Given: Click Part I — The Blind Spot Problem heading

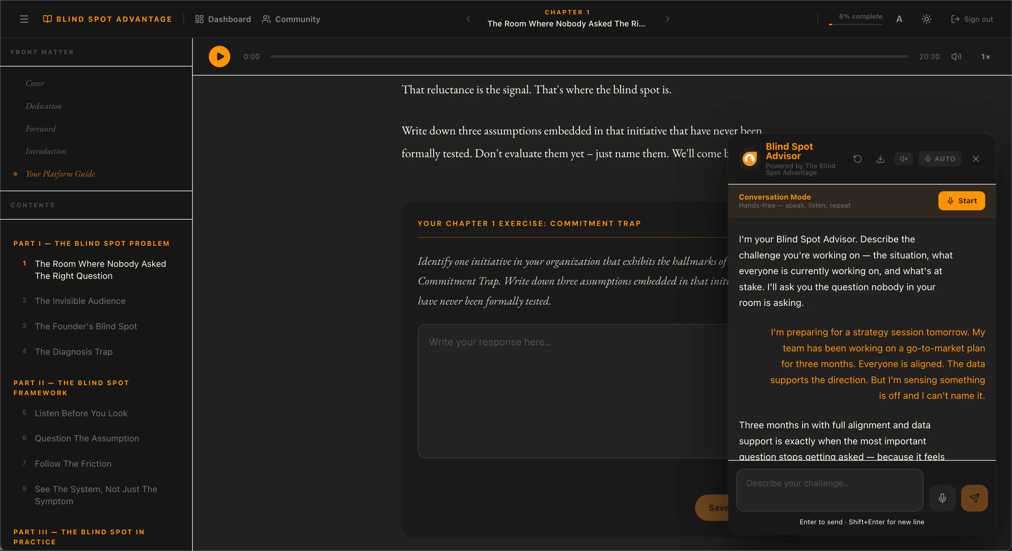Looking at the screenshot, I should click(x=92, y=243).
